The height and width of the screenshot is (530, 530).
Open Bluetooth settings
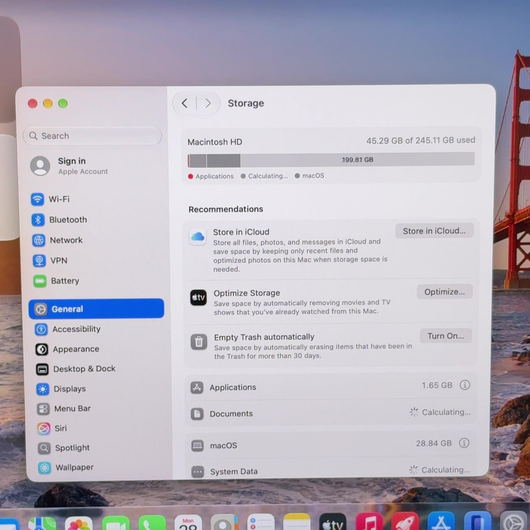point(60,220)
